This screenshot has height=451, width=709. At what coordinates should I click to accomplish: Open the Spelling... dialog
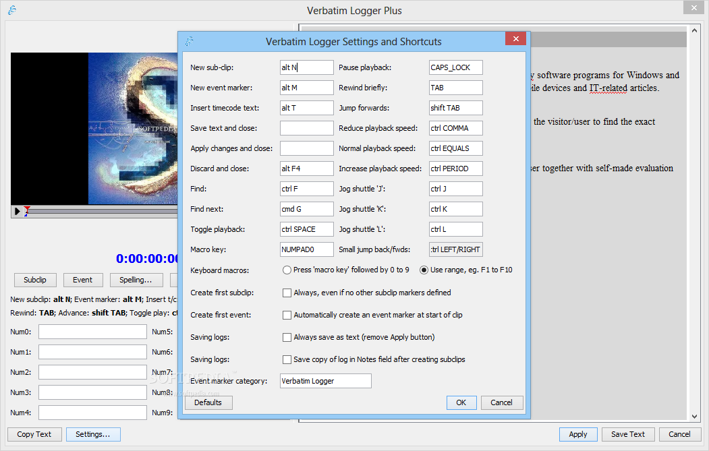pyautogui.click(x=136, y=280)
